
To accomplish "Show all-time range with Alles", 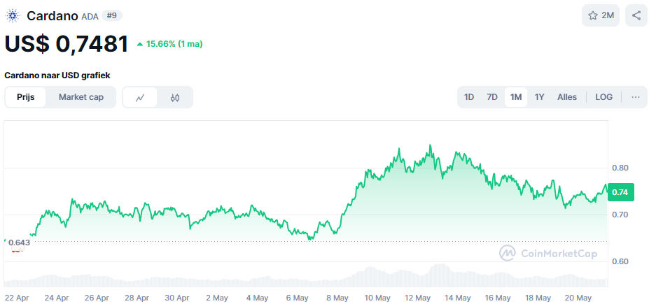I will [x=567, y=97].
